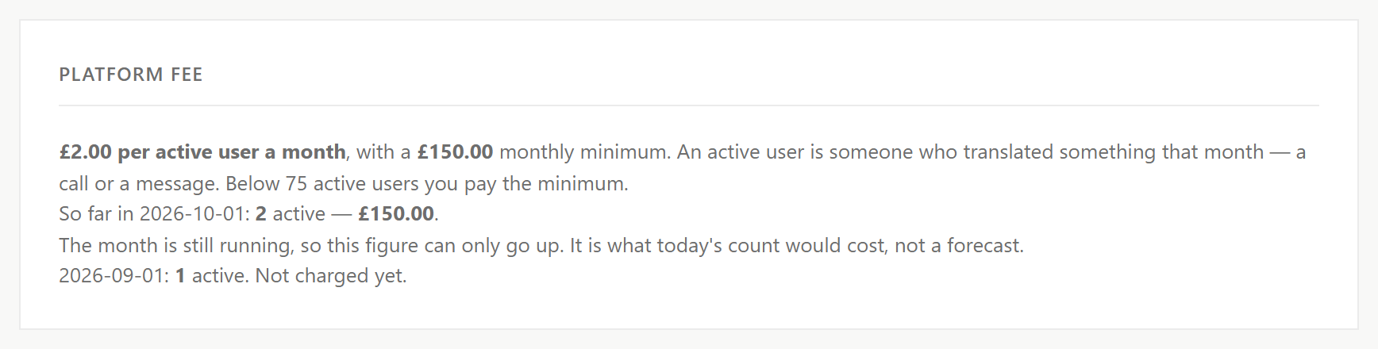This screenshot has height=349, width=1378.
Task: Click the bold 2 active count
Action: click(260, 214)
